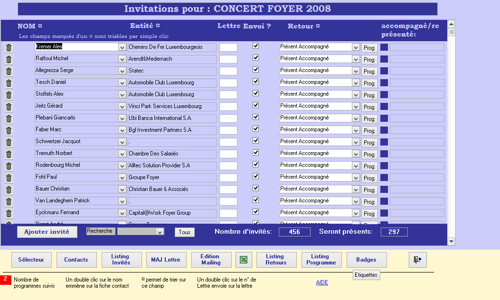Viewport: 500px width, 300px height.
Task: Export to Excel with green icon
Action: [x=244, y=260]
